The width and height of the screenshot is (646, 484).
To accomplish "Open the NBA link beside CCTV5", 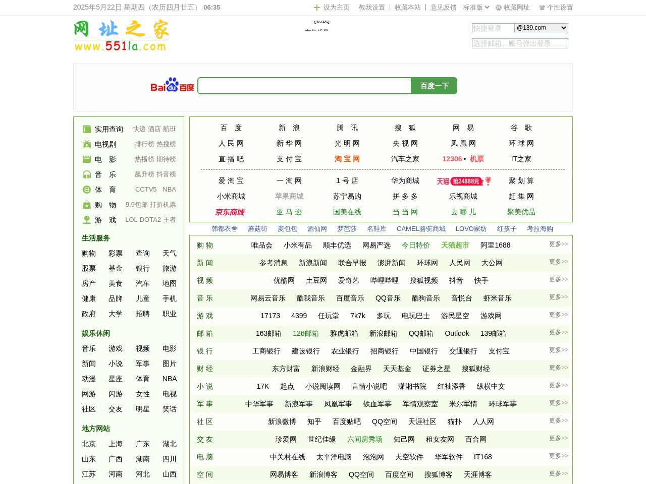I will (169, 190).
